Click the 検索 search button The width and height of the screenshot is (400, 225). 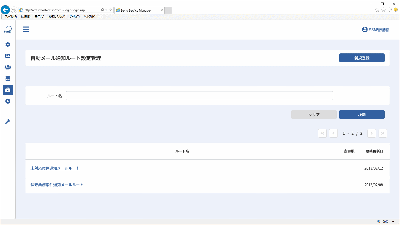point(362,115)
